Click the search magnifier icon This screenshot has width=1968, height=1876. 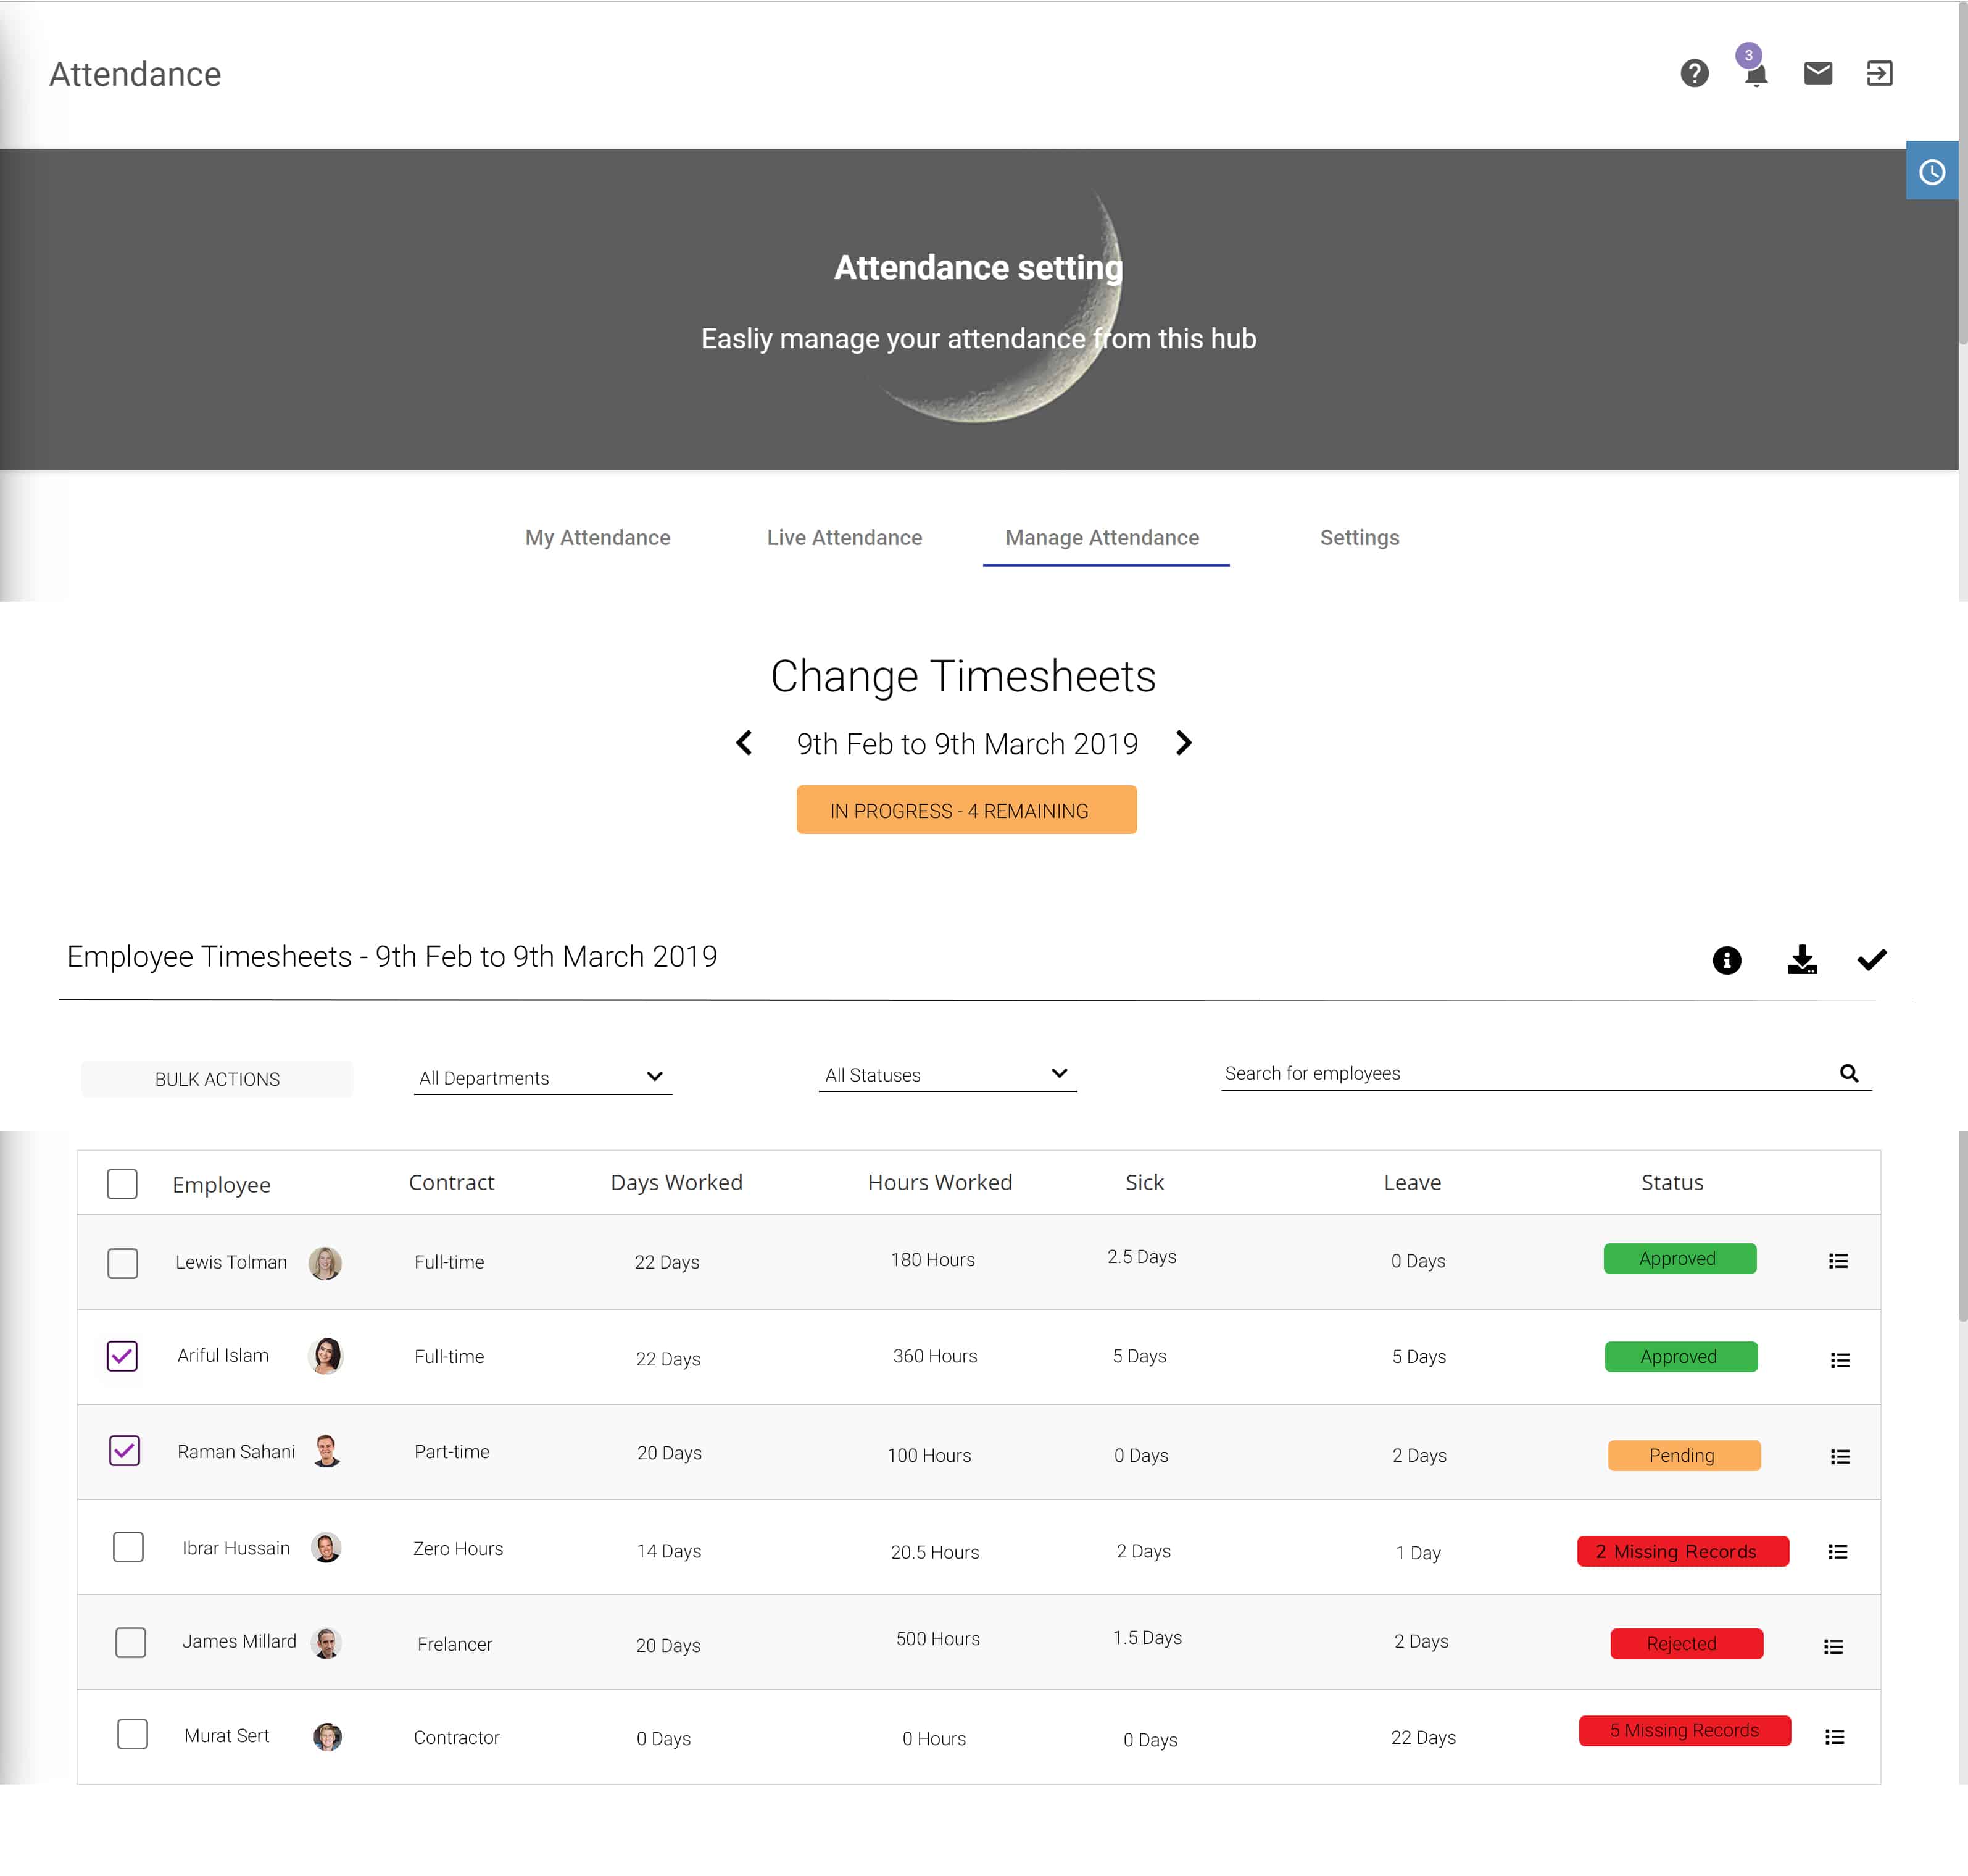1849,1073
